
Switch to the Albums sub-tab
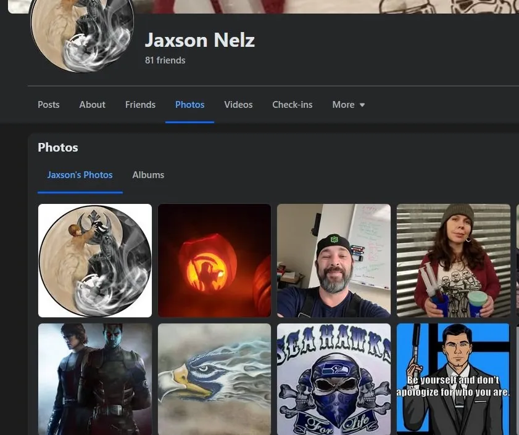[148, 175]
